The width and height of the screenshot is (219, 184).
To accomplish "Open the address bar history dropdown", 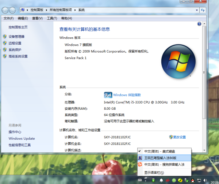I will pyautogui.click(x=197, y=10).
